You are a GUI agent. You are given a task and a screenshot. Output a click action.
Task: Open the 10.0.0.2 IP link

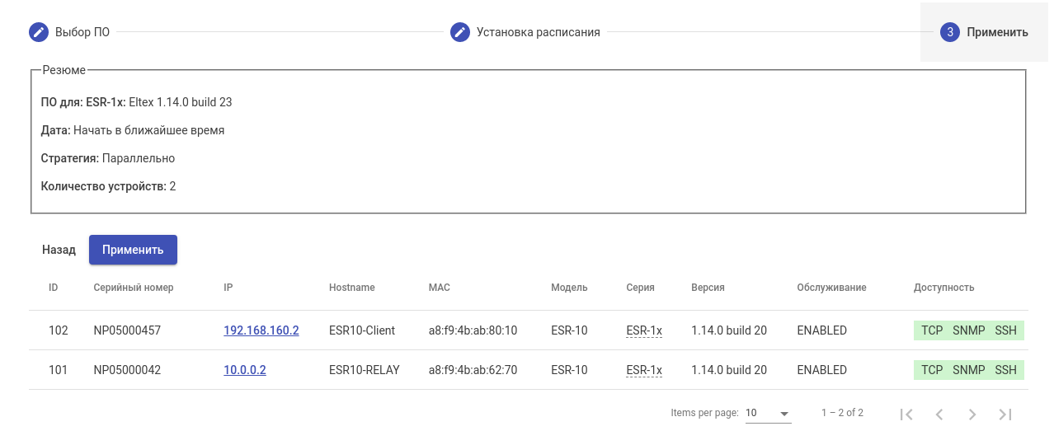click(x=245, y=370)
